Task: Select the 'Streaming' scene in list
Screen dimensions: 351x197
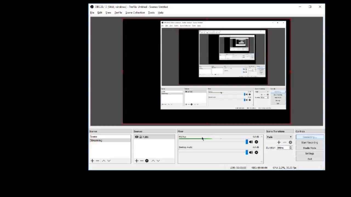Action: pos(110,140)
